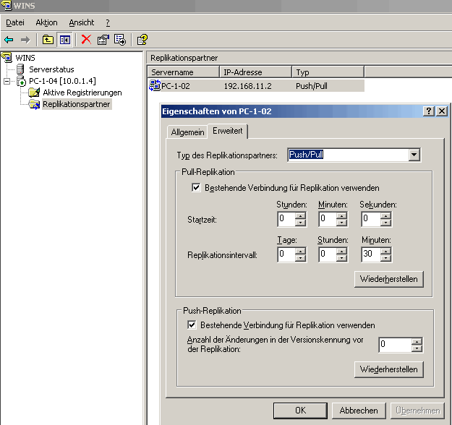This screenshot has height=425, width=452.
Task: Decrease Startzeit Sekunden spinner
Action: (385, 222)
